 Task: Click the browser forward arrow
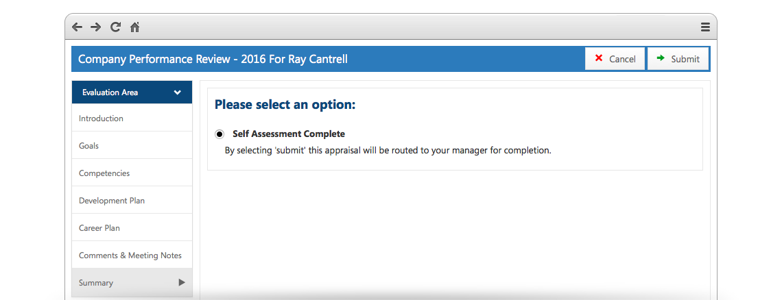95,27
